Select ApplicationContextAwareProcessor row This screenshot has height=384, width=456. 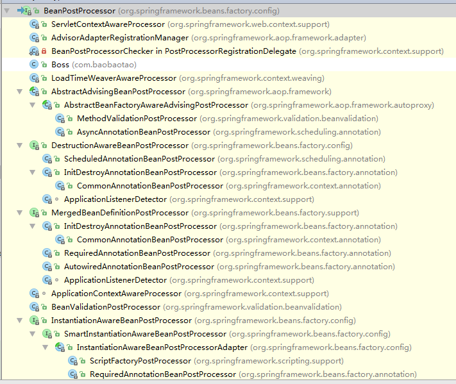coord(228,294)
